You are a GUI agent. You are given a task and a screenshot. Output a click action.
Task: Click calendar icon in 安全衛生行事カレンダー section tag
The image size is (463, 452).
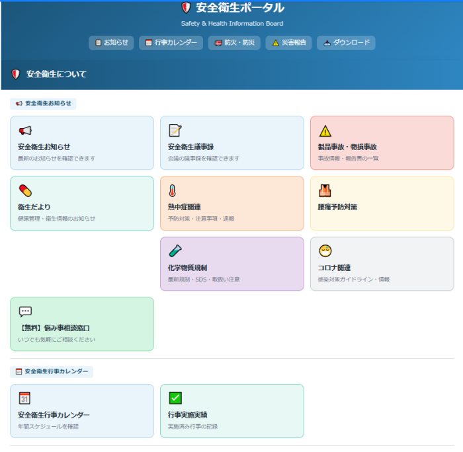coord(19,371)
